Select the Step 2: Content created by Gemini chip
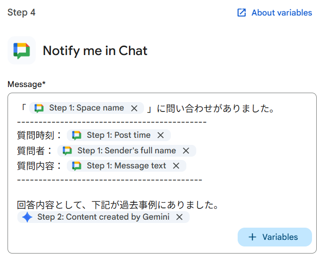 [103, 217]
